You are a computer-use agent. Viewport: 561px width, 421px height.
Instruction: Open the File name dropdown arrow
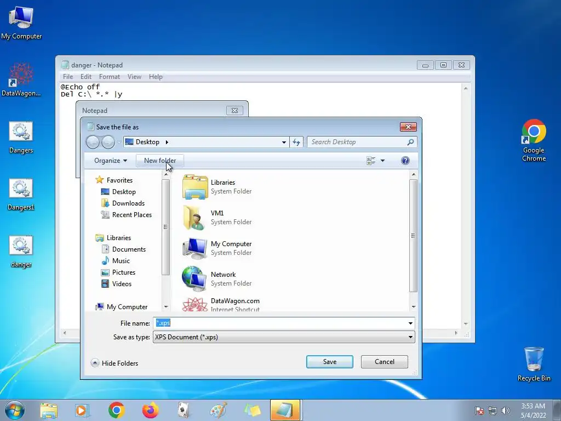coord(410,323)
